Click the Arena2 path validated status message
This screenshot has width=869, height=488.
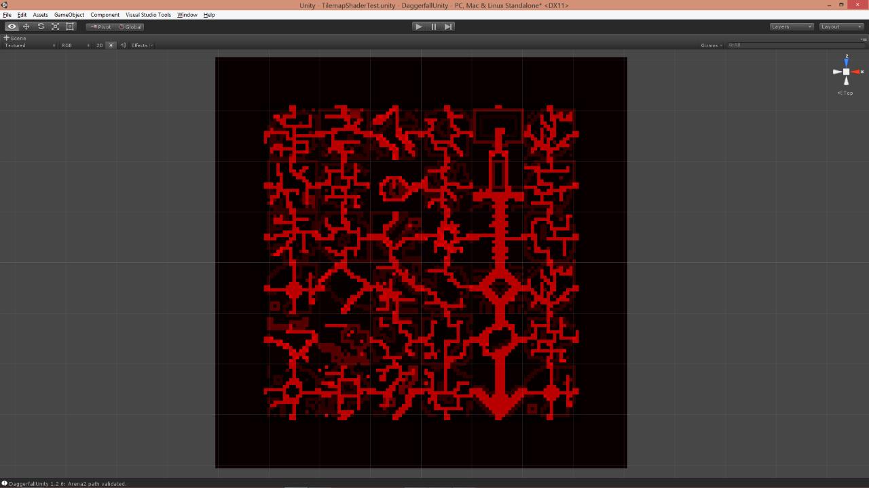(68, 484)
